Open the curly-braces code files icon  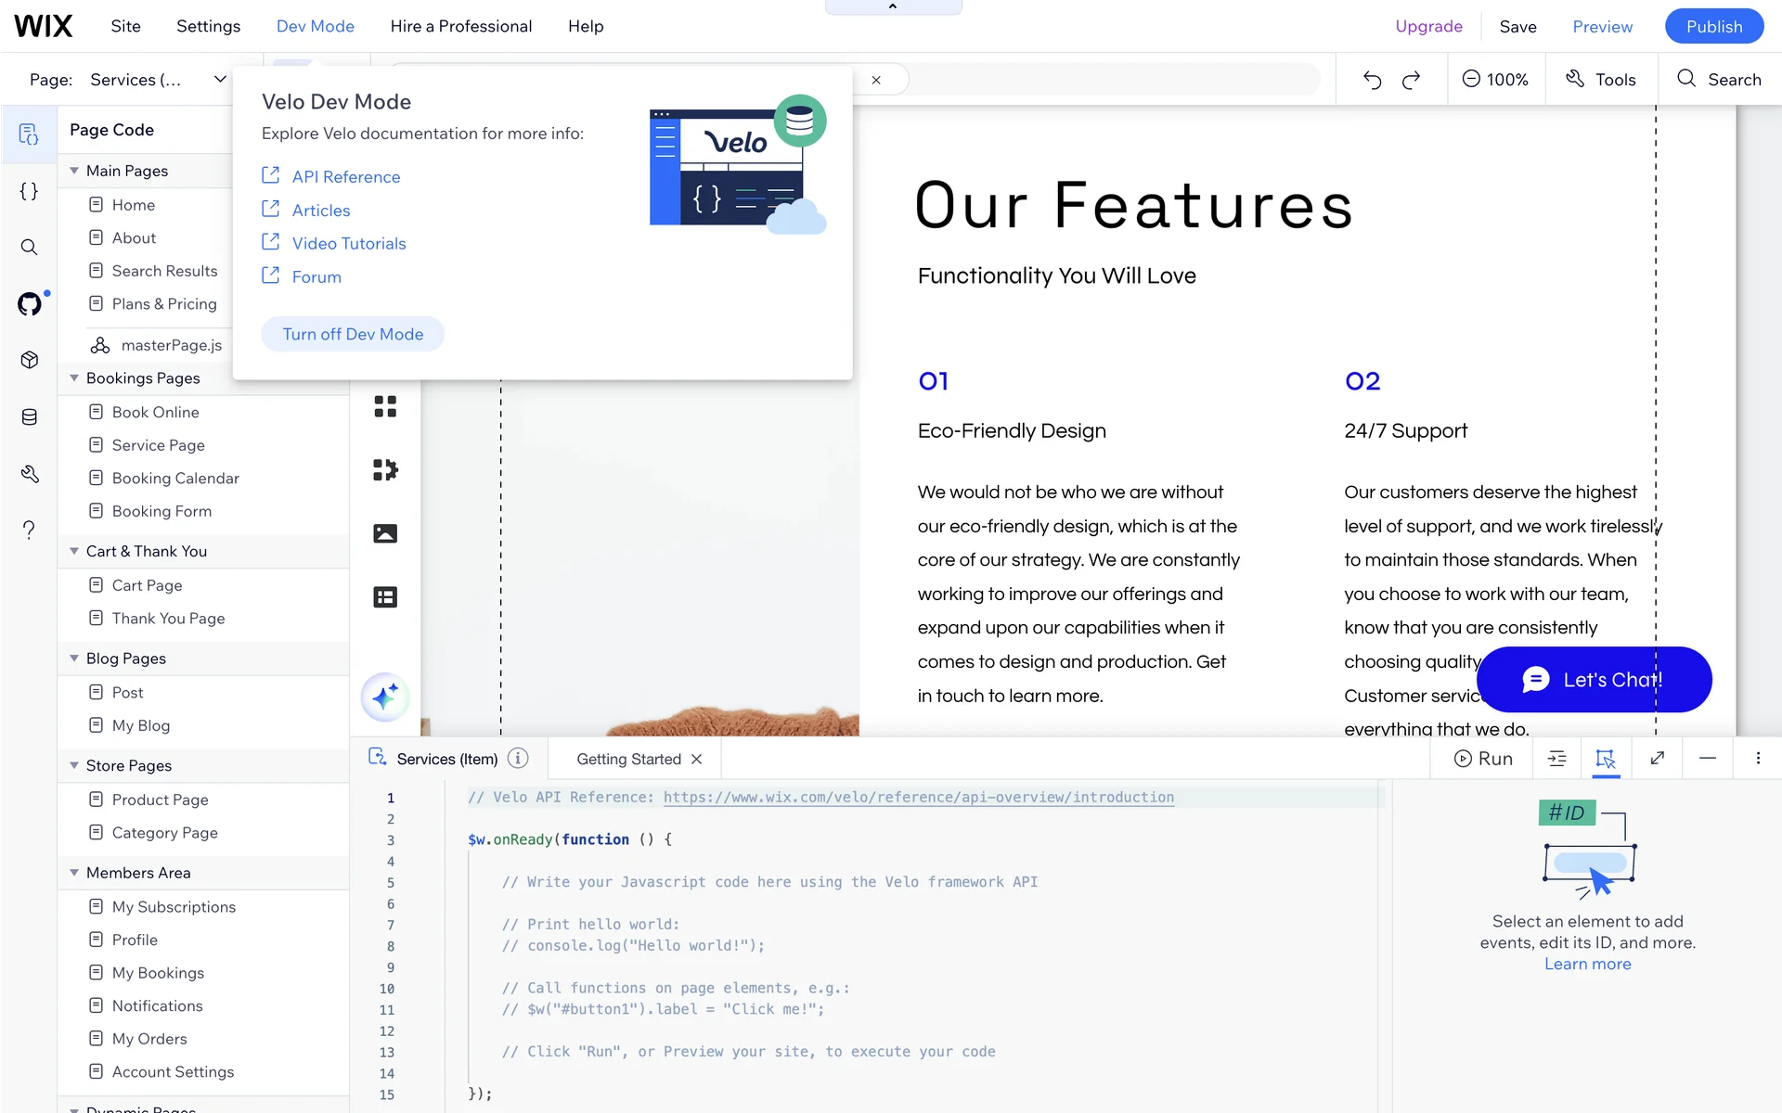click(30, 191)
